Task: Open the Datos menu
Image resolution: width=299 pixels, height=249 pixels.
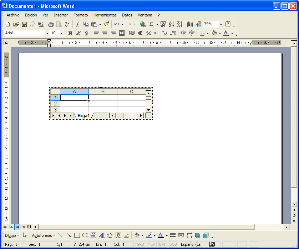Action: pyautogui.click(x=127, y=15)
